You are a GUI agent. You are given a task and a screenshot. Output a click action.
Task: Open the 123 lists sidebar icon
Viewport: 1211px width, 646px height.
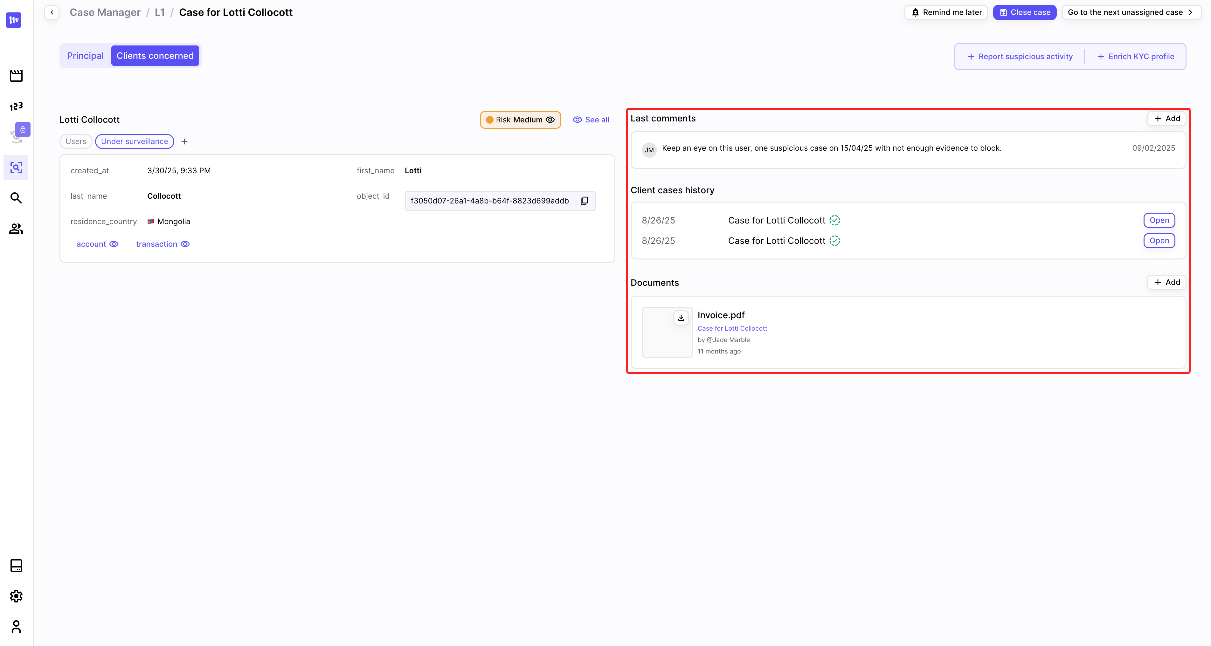(16, 106)
